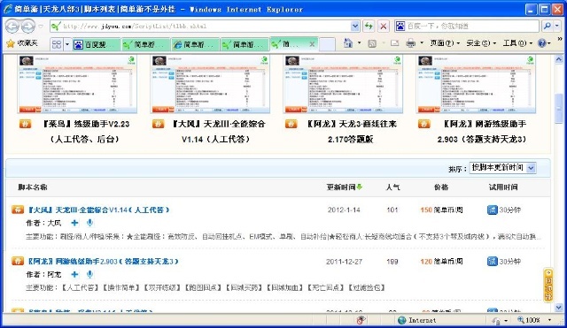567x328 pixels.
Task: Open the recent pages dropdown beside Forward
Action: pos(41,26)
